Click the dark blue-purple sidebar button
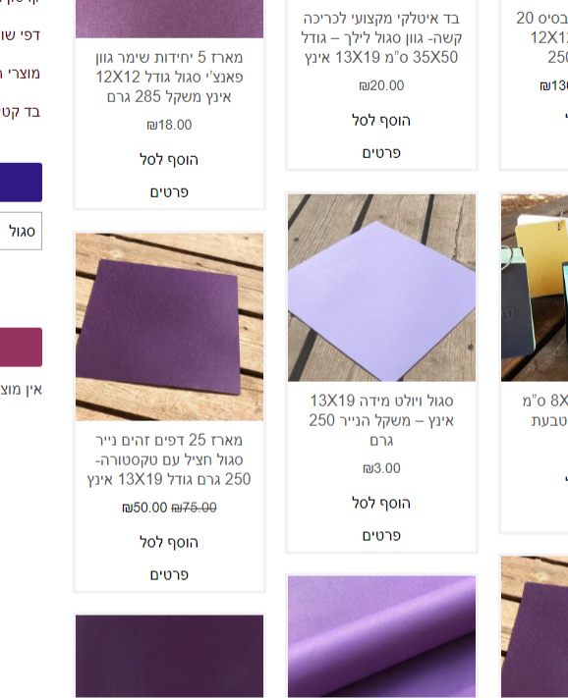 21,183
